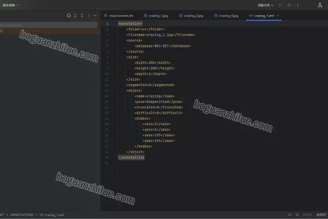328x219 pixels.
Task: Click the select opened file crosshair icon
Action: [69, 16]
